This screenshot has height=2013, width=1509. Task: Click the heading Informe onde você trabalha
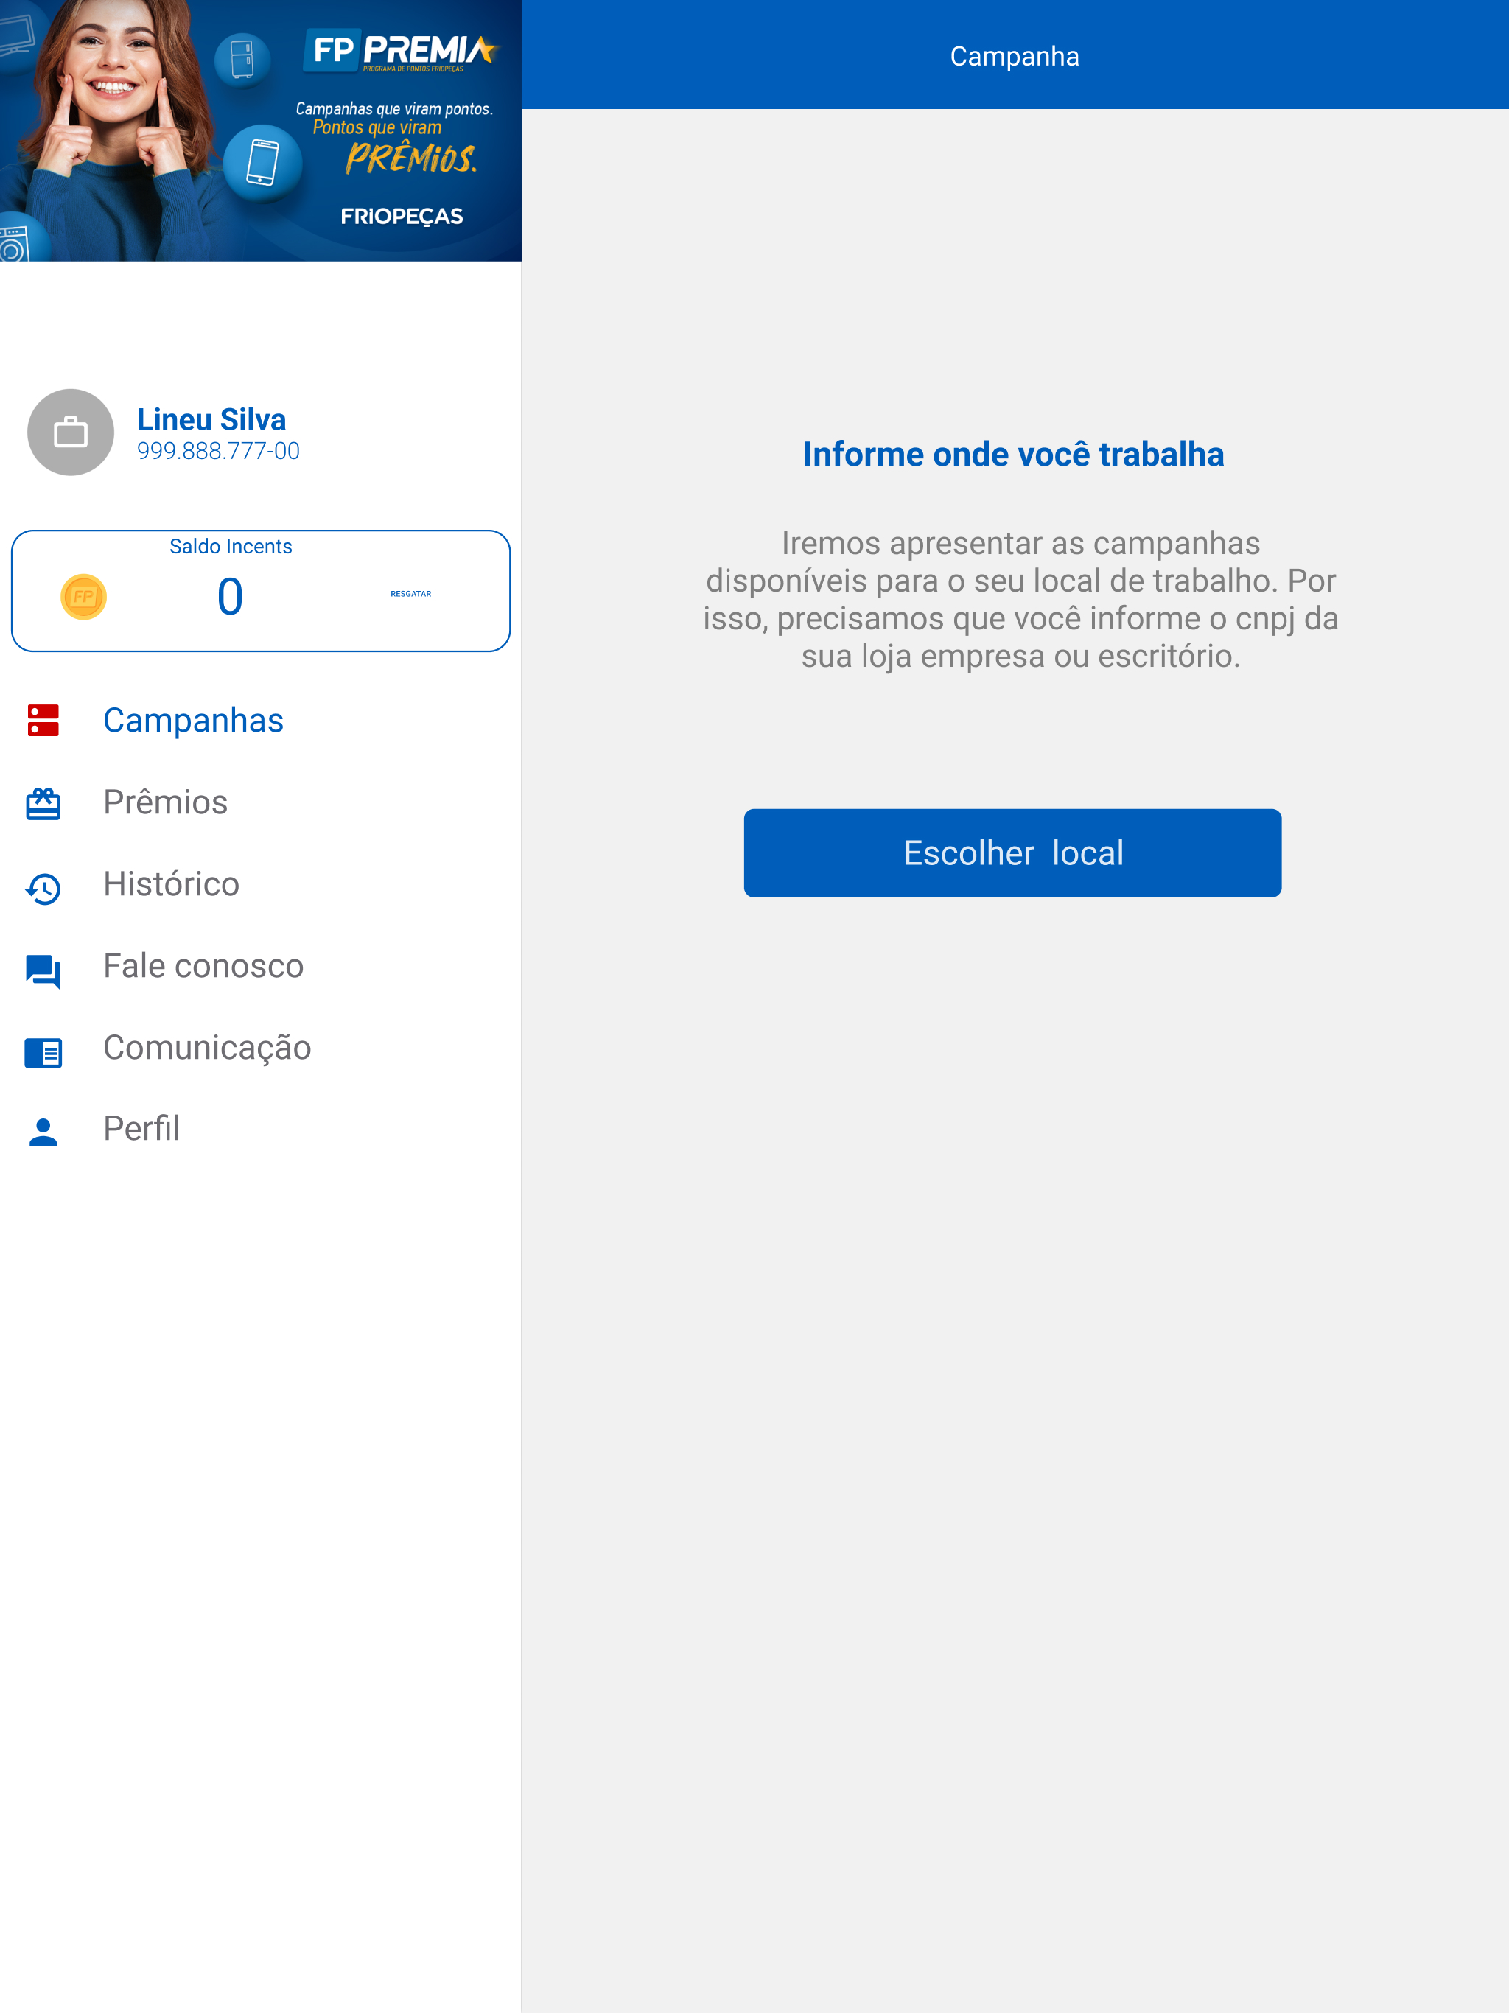(x=1013, y=454)
